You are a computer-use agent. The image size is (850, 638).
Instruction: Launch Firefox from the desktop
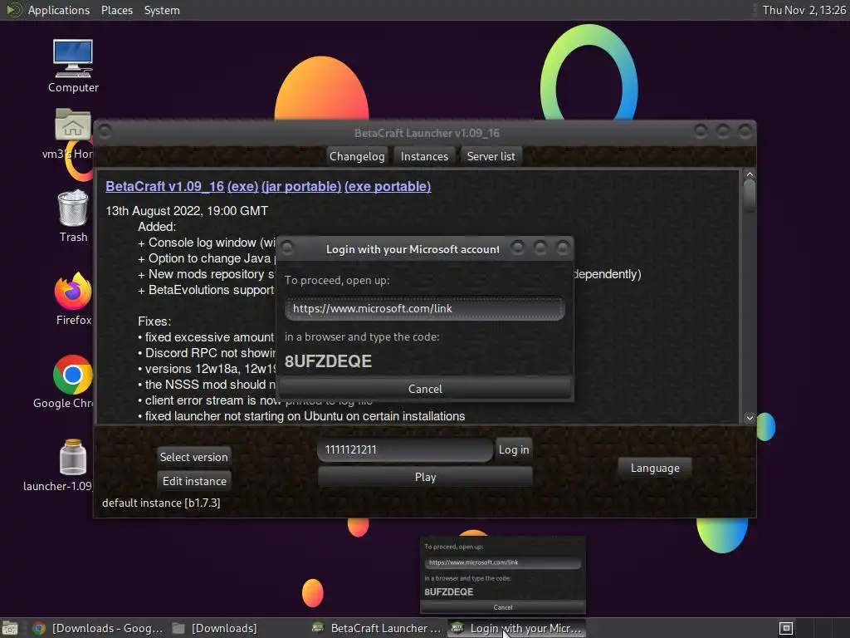[73, 298]
